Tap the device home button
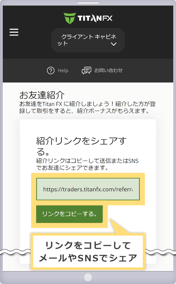This screenshot has width=176, height=284. [x=88, y=277]
